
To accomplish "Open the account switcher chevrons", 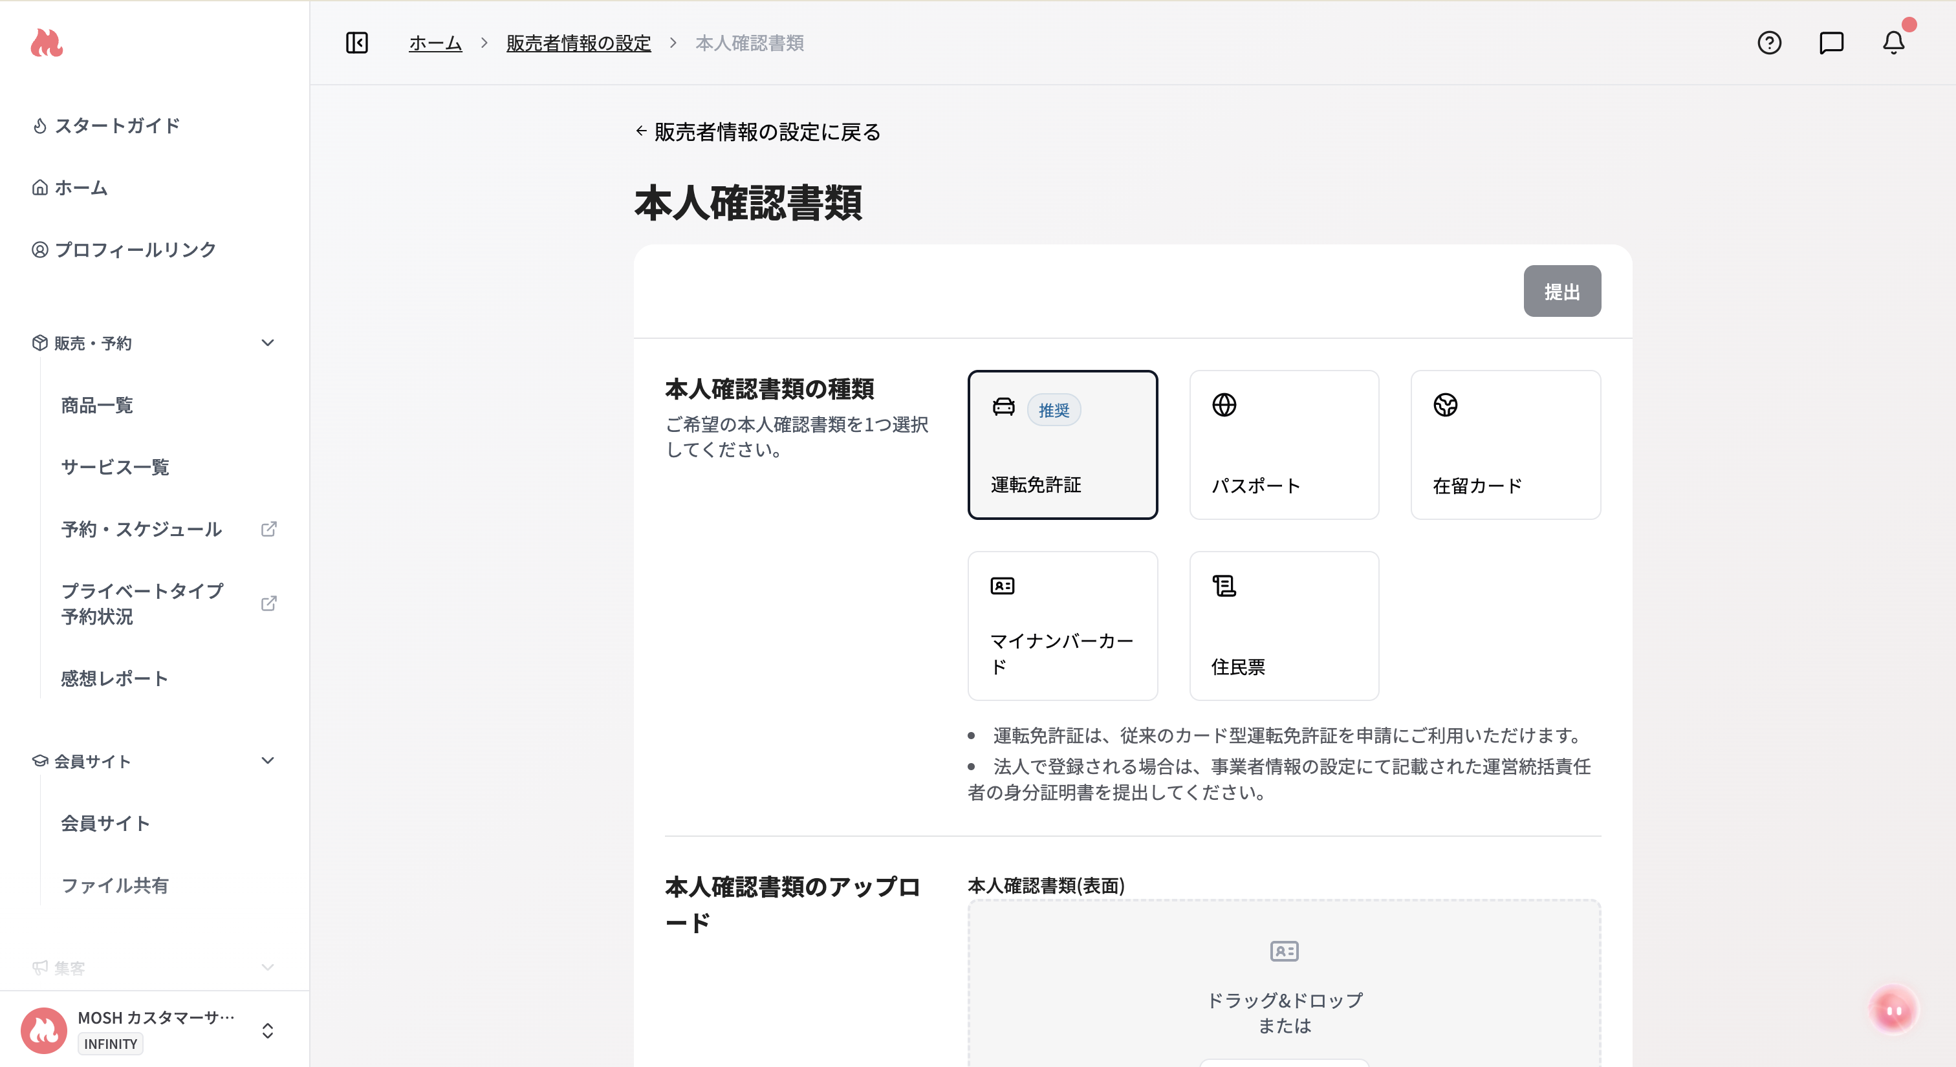I will (x=267, y=1031).
